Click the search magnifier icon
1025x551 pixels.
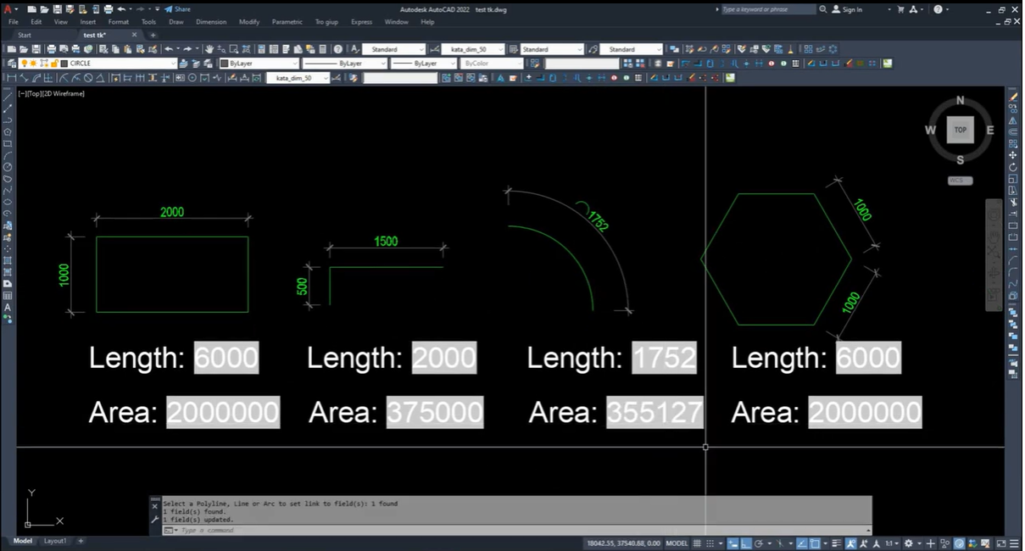[x=822, y=9]
